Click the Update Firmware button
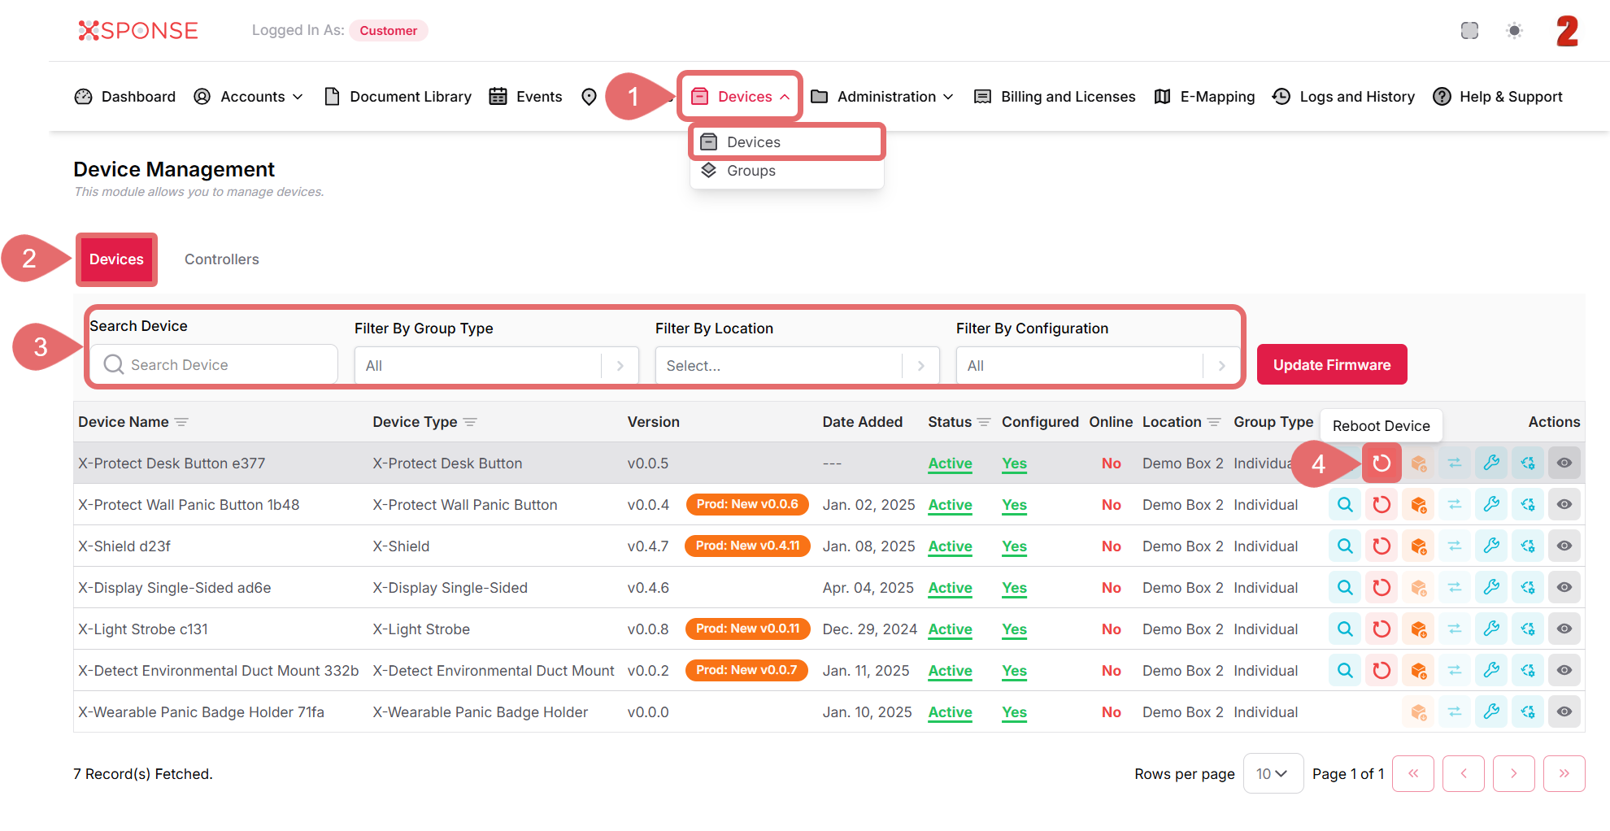The image size is (1610, 831). (x=1331, y=365)
